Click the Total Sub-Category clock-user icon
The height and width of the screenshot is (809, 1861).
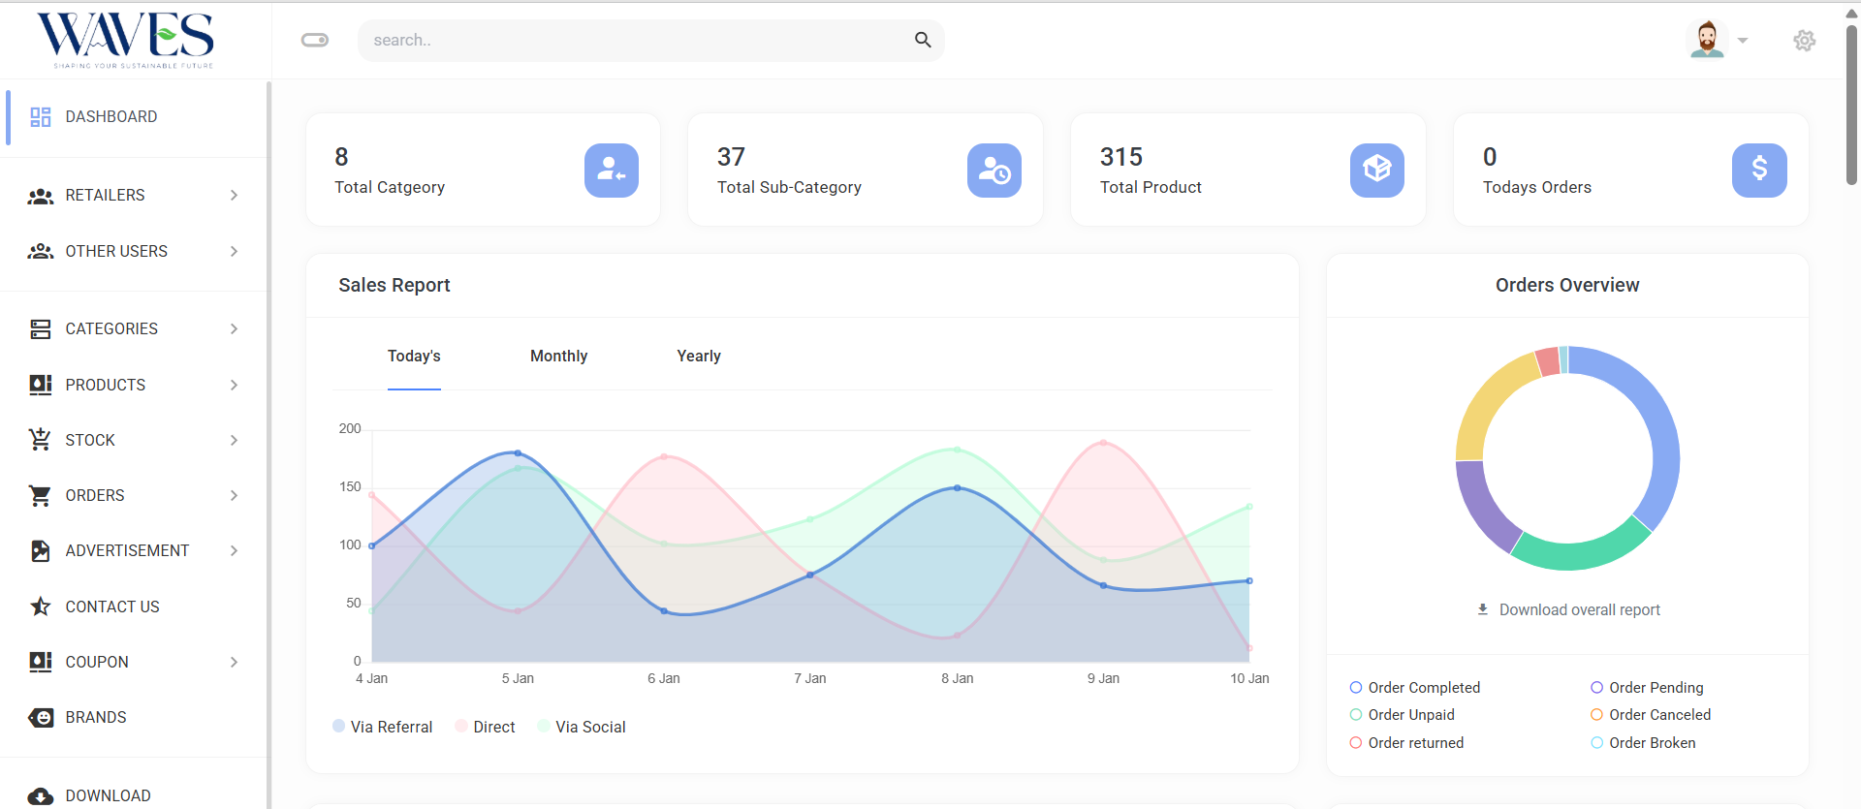994,171
